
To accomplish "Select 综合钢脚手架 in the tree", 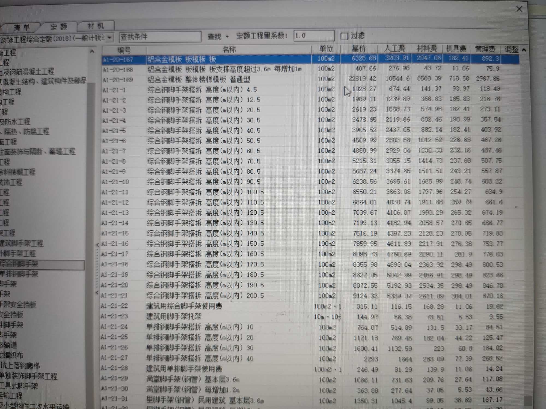I will click(x=19, y=264).
